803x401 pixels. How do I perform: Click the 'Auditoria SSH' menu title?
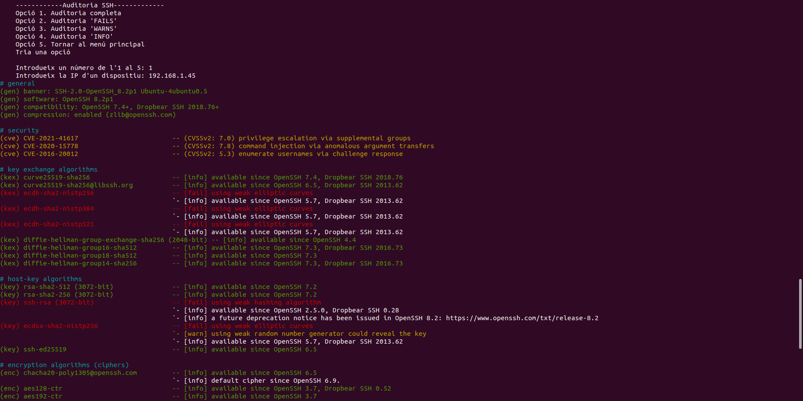pyautogui.click(x=88, y=5)
